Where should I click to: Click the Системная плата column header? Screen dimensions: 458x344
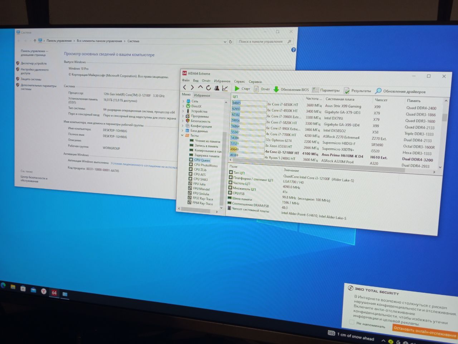click(x=340, y=99)
